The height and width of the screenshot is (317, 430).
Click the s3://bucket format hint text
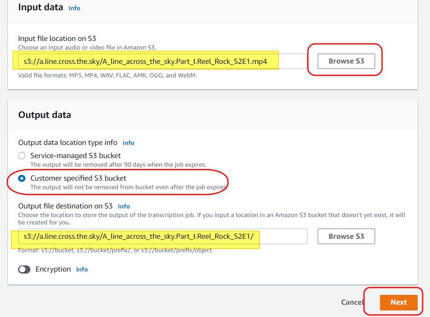(116, 250)
